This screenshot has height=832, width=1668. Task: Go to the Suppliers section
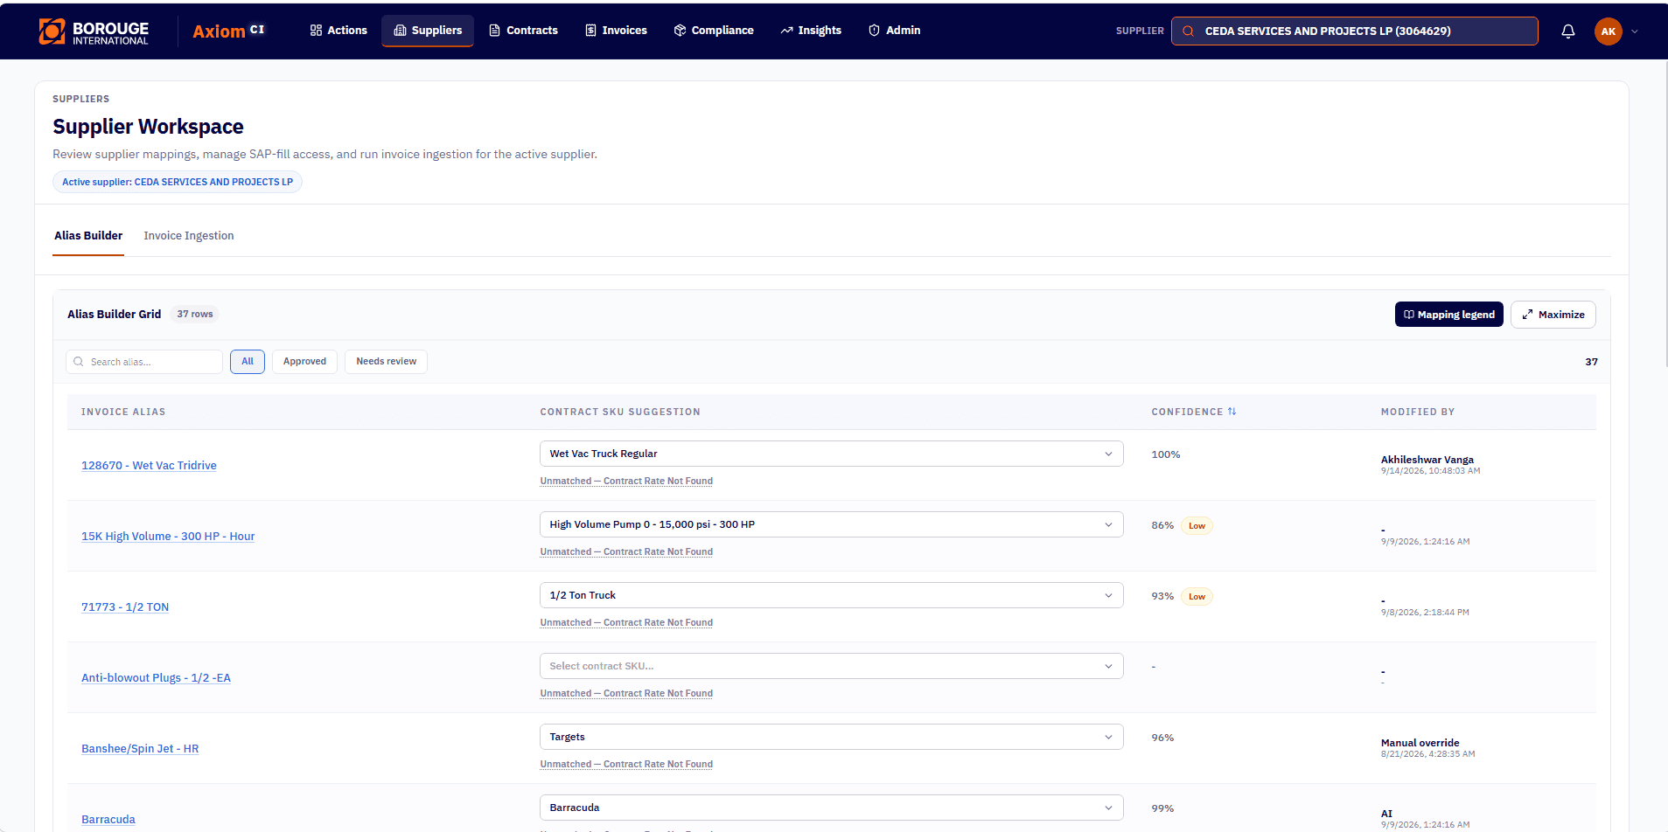click(428, 31)
